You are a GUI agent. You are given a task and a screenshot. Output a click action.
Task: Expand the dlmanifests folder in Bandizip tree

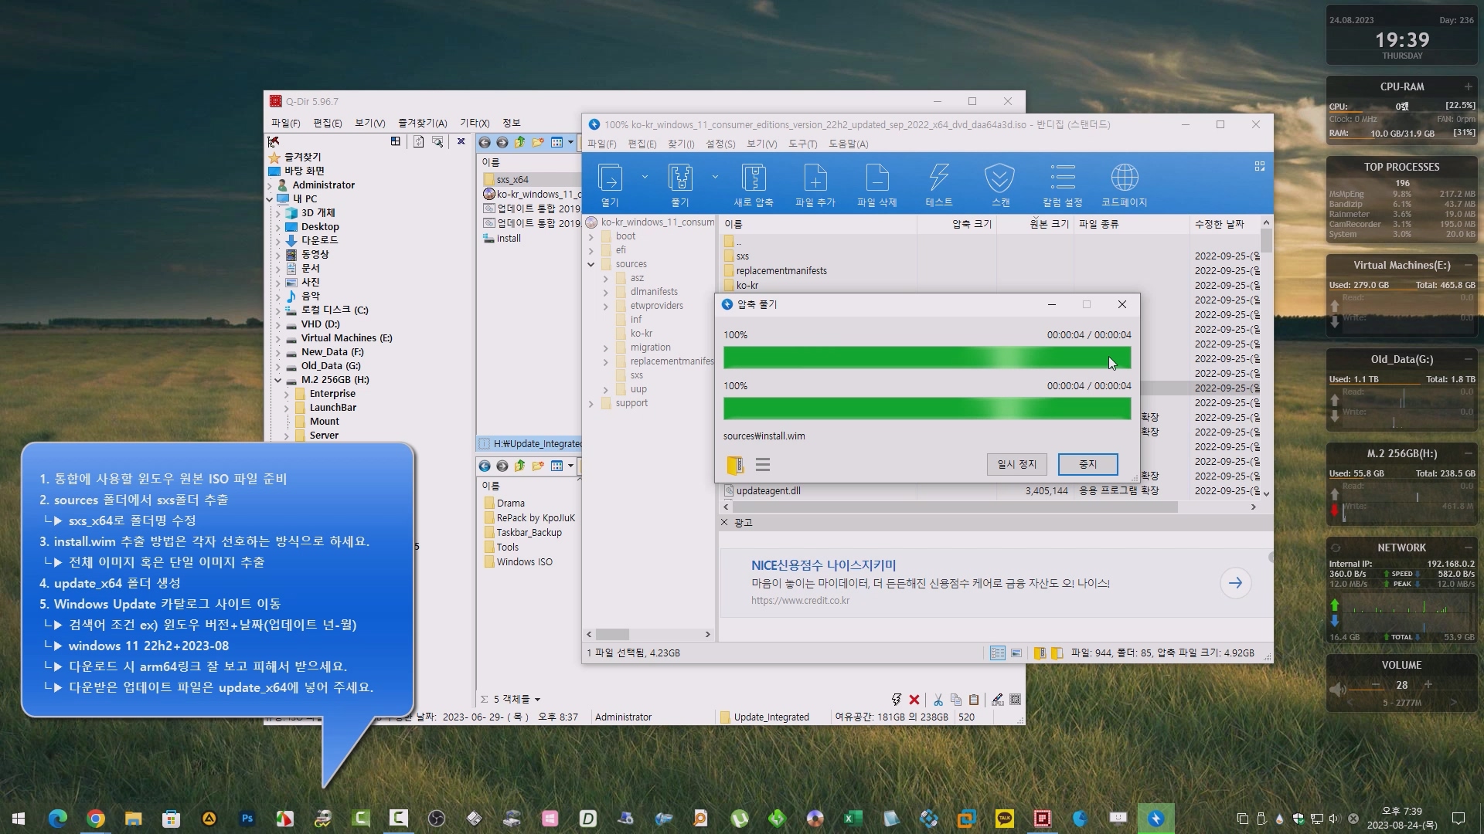(605, 292)
